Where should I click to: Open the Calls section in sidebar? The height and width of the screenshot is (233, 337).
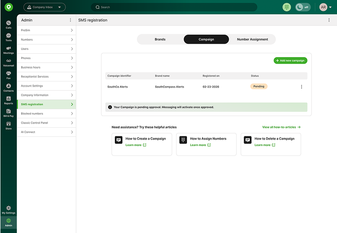(x=8, y=24)
